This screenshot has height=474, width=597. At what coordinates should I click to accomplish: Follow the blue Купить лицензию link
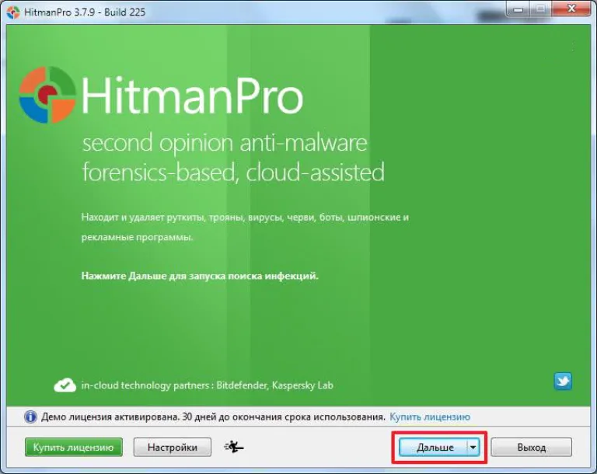(430, 417)
